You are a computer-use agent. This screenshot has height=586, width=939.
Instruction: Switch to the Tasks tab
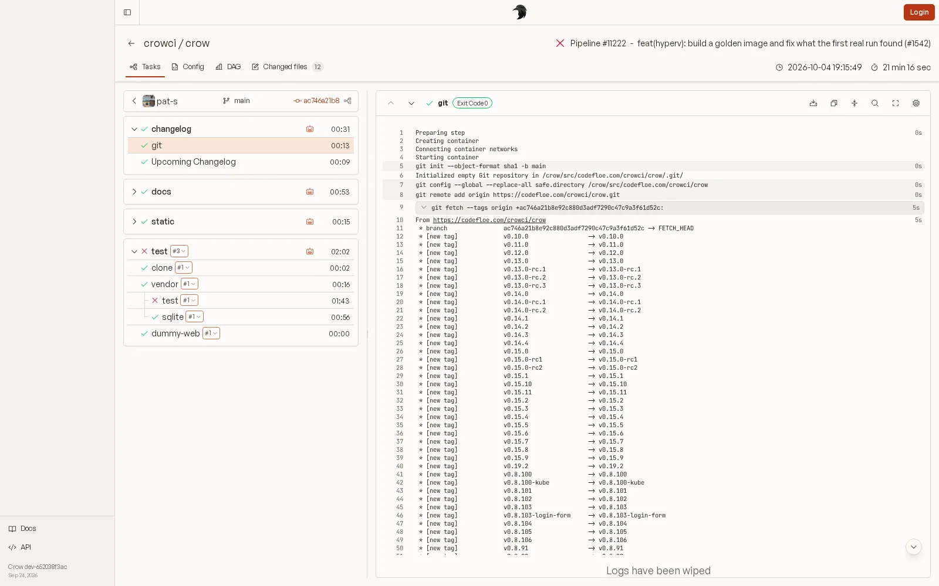coord(145,67)
